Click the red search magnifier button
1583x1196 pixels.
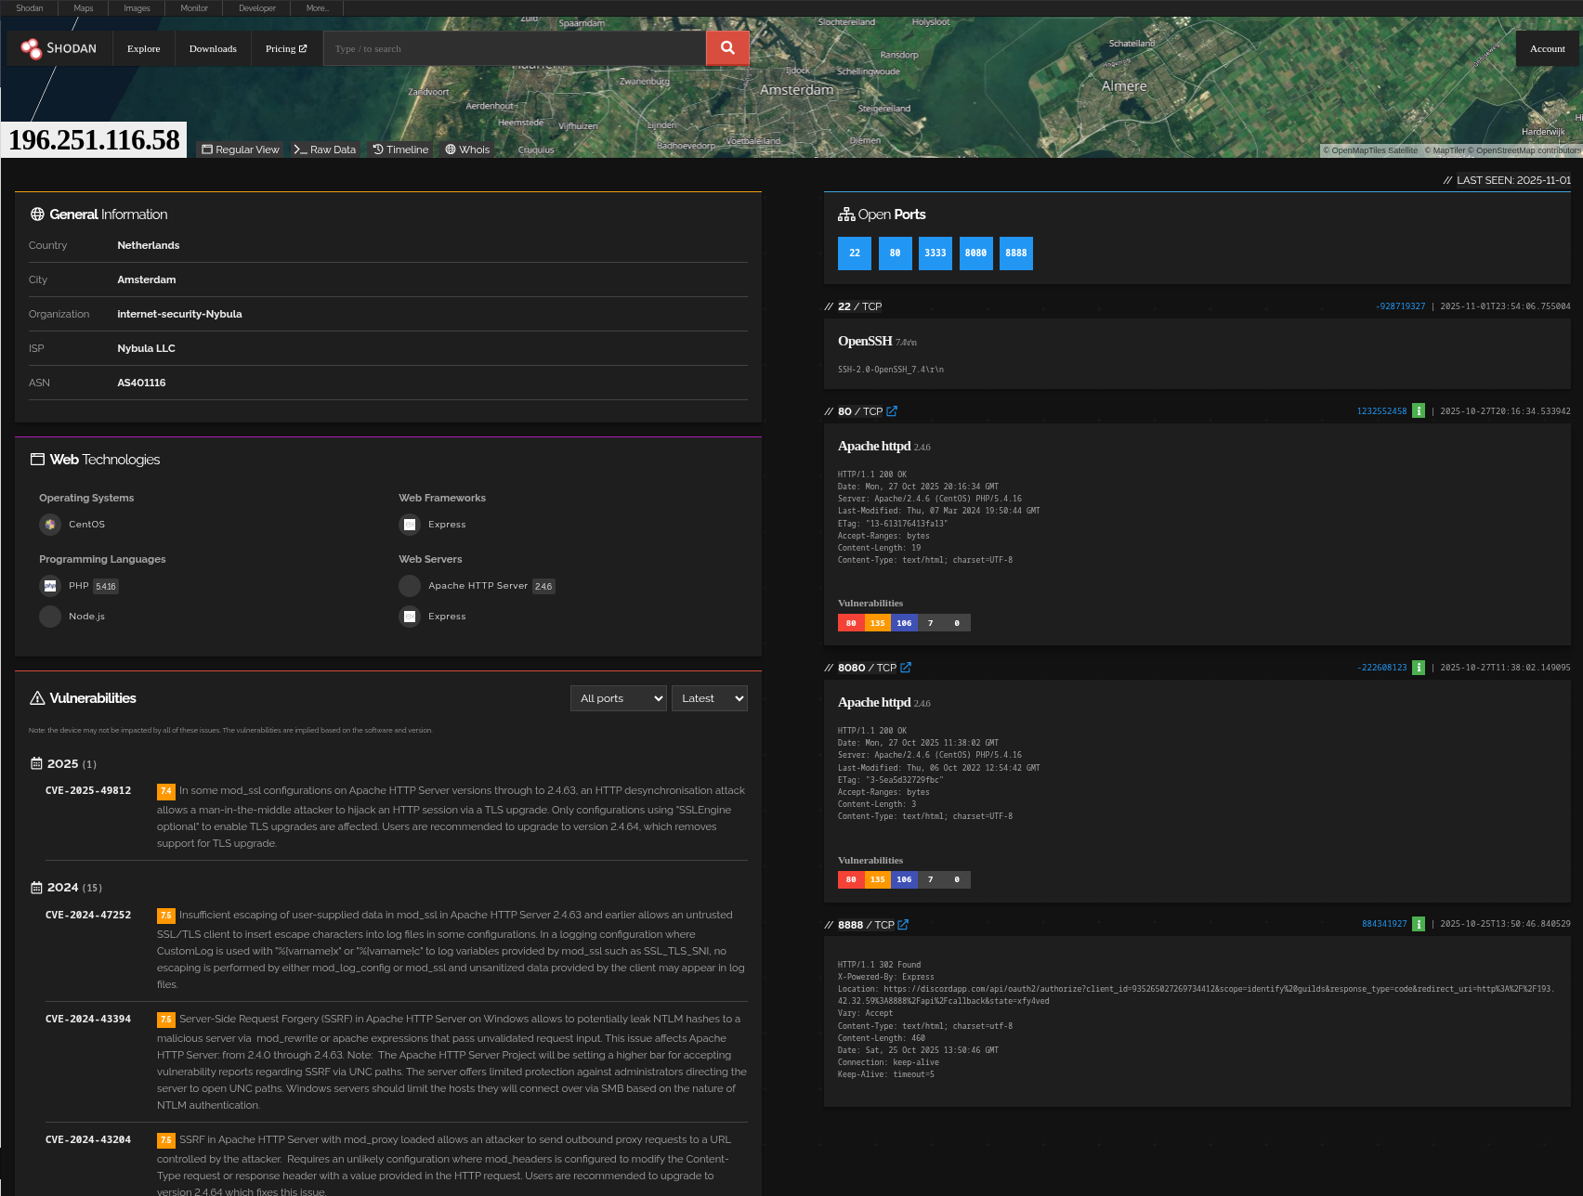(727, 48)
